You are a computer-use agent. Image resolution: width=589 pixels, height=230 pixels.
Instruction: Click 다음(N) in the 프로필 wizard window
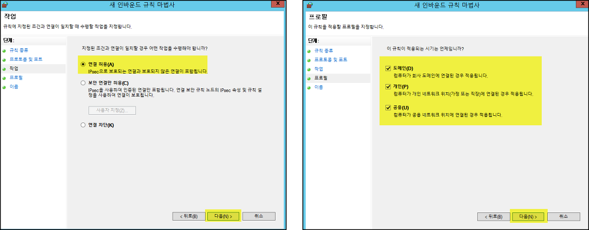[x=528, y=216]
